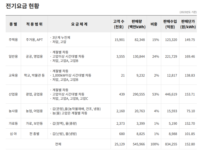206x151 pixels.
Task: Select the 적용범위 column header
Action: pos(34,24)
